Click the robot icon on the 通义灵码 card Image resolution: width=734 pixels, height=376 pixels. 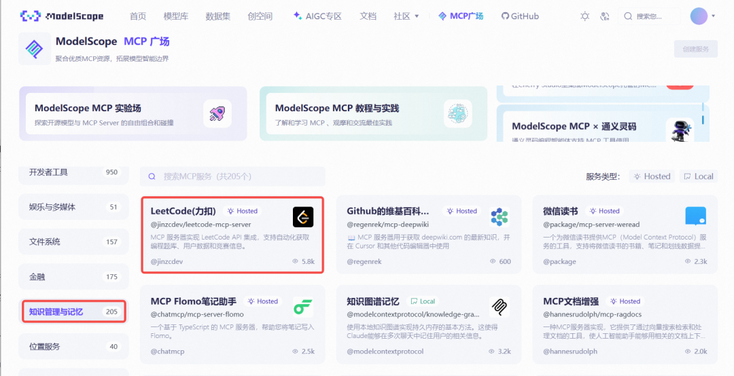pyautogui.click(x=680, y=130)
